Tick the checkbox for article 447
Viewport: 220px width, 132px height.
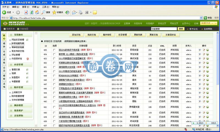tap(54, 84)
